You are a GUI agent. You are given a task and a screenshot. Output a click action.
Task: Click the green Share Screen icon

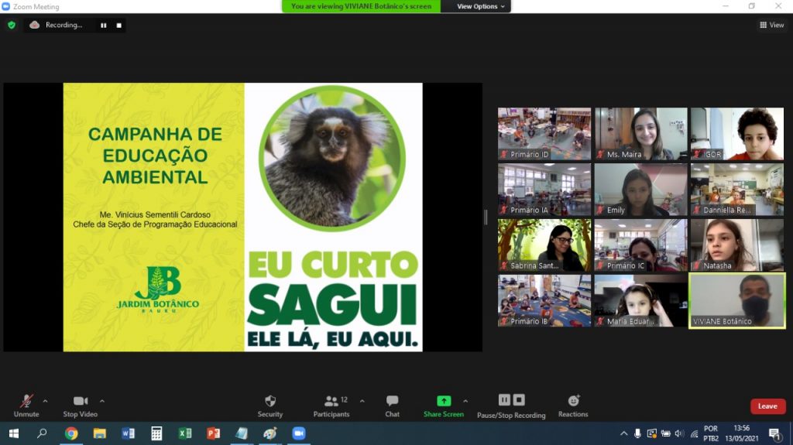[443, 401]
